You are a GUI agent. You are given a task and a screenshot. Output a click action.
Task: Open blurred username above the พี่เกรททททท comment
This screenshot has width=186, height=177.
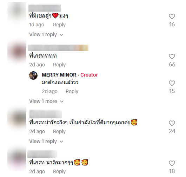58,48
